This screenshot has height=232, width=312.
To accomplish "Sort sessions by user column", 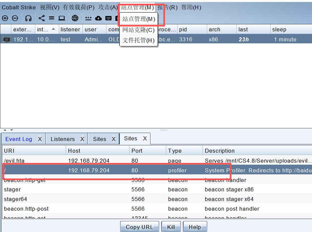I will [x=94, y=29].
